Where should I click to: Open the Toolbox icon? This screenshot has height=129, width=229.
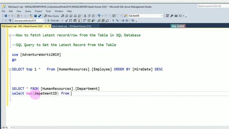(176, 16)
